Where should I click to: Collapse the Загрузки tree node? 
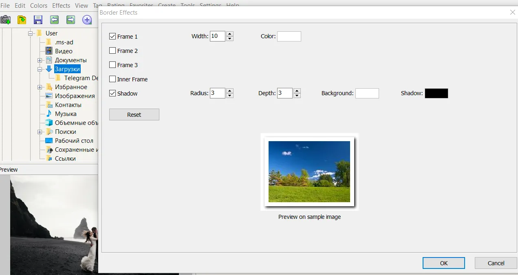coord(40,69)
